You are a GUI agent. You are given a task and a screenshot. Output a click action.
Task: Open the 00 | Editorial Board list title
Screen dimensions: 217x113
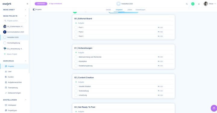(83, 19)
